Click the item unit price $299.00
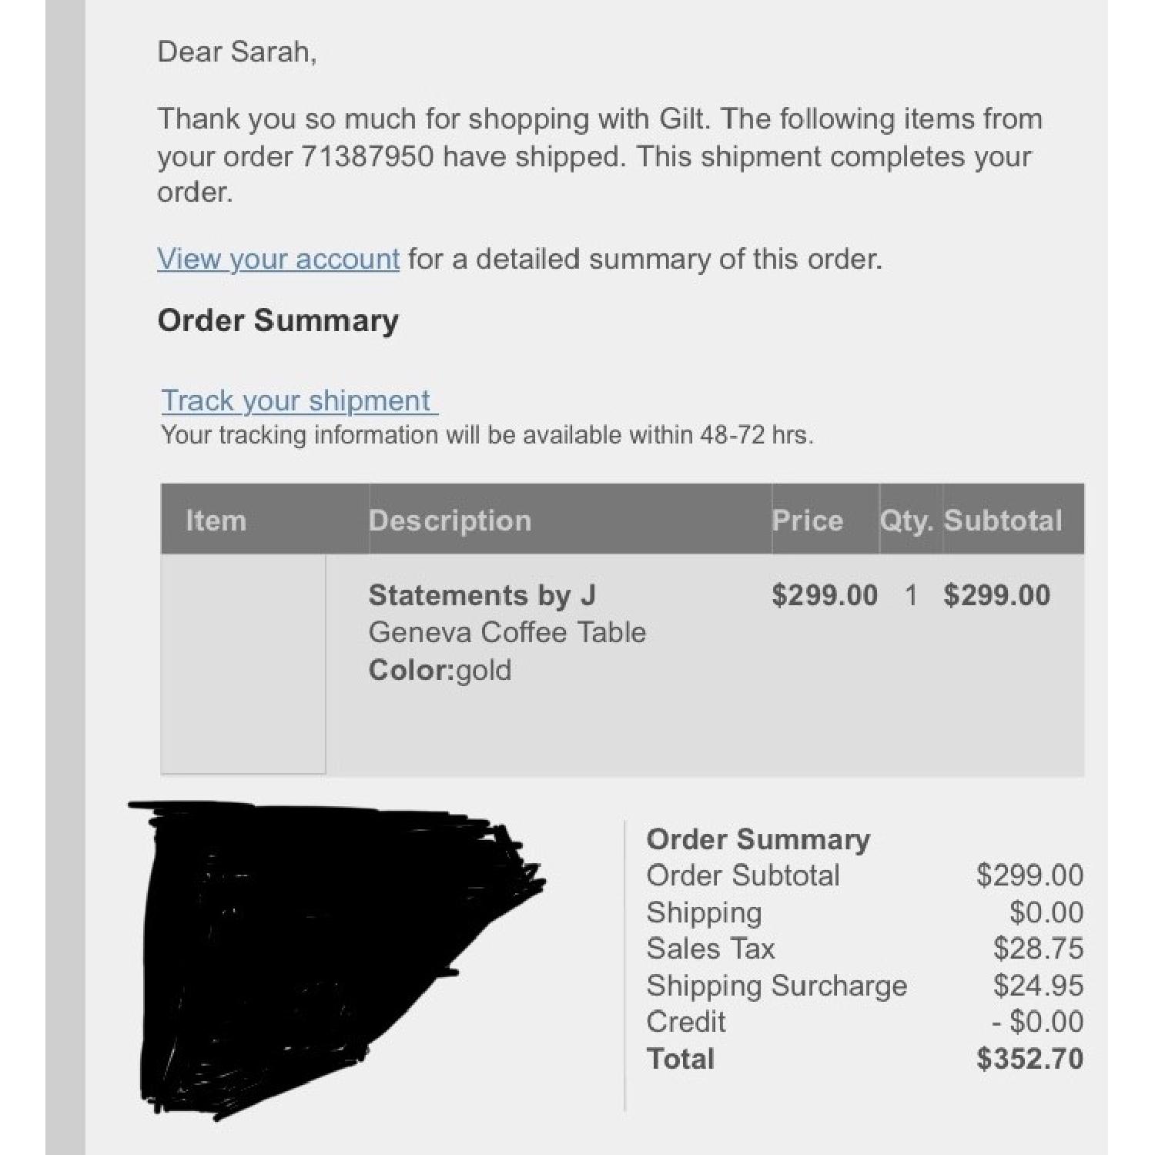Screen dimensions: 1155x1155 click(x=824, y=595)
